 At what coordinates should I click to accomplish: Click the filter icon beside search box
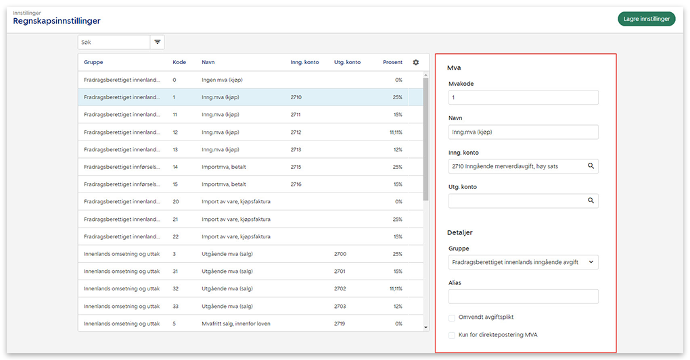(x=157, y=42)
